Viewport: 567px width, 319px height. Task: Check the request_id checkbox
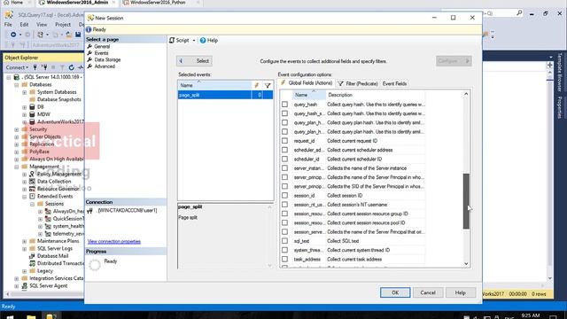[285, 141]
